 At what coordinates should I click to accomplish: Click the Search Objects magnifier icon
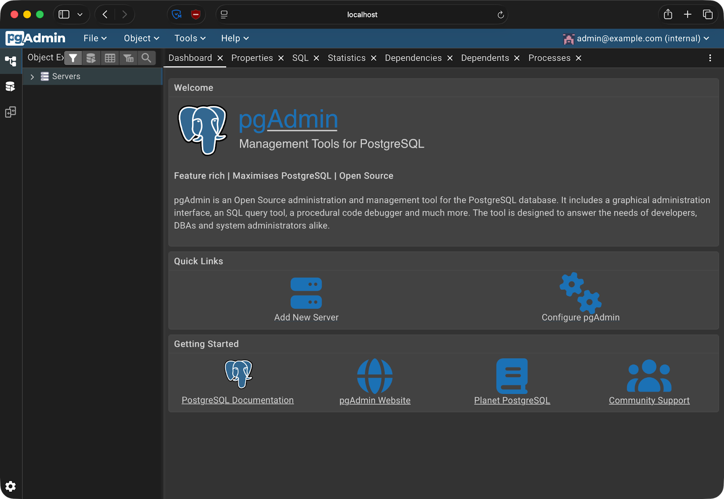146,58
